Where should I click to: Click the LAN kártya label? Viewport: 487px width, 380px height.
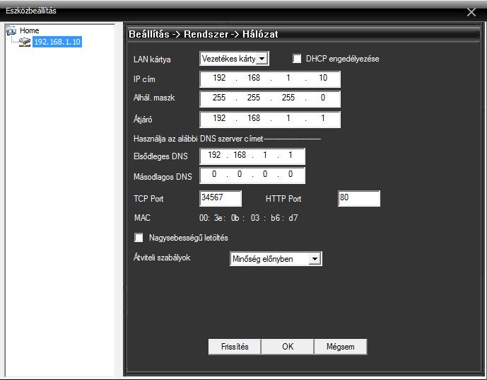click(x=152, y=59)
